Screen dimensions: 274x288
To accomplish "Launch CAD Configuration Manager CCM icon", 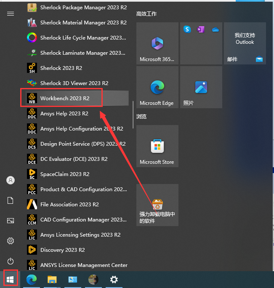I will (32, 219).
